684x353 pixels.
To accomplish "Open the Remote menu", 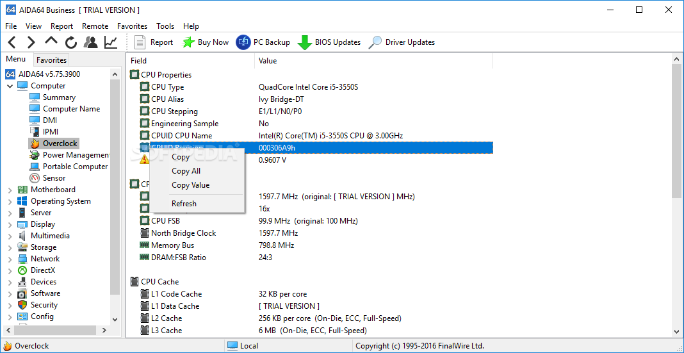I will [95, 26].
